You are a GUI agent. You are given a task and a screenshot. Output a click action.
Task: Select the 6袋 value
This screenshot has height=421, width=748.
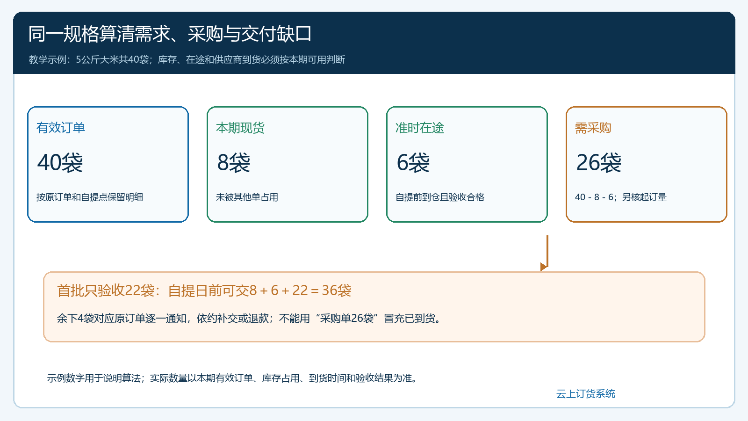tap(413, 163)
